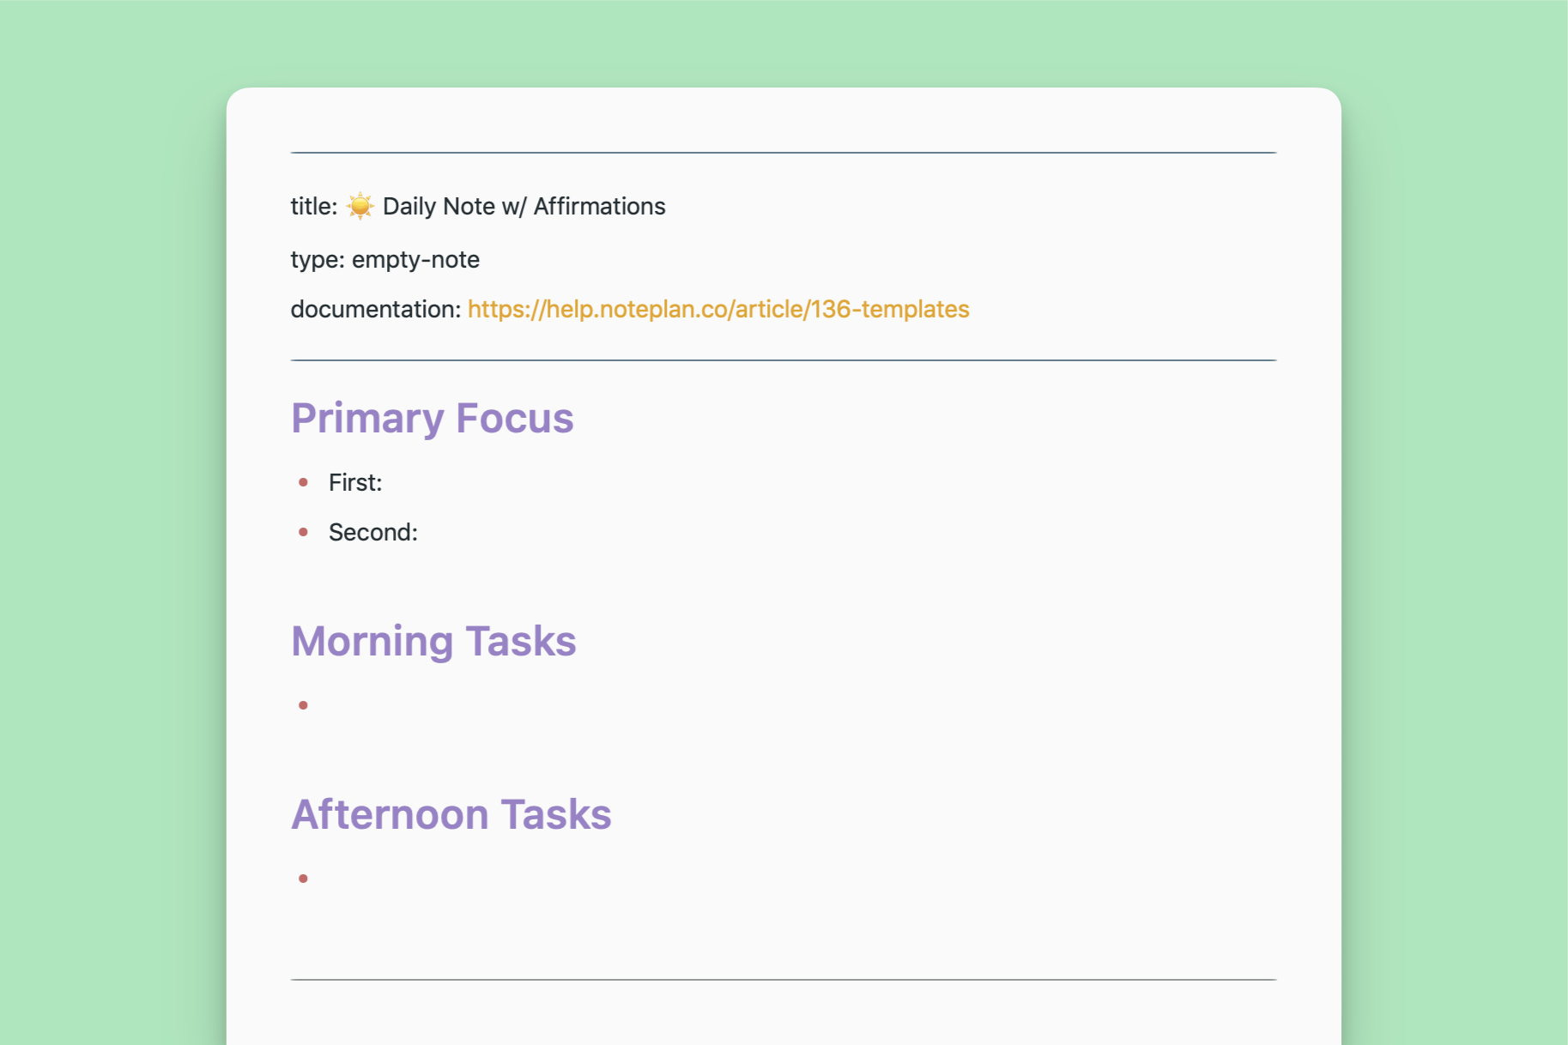1568x1045 pixels.
Task: Click the bullet dot before "Second:"
Action: click(303, 533)
